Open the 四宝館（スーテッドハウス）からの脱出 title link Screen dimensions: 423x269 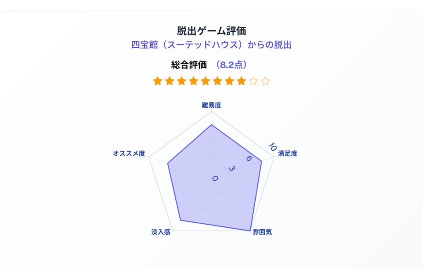(x=211, y=45)
